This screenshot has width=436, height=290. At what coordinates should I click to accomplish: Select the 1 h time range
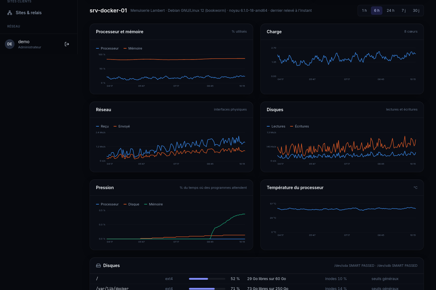(364, 11)
